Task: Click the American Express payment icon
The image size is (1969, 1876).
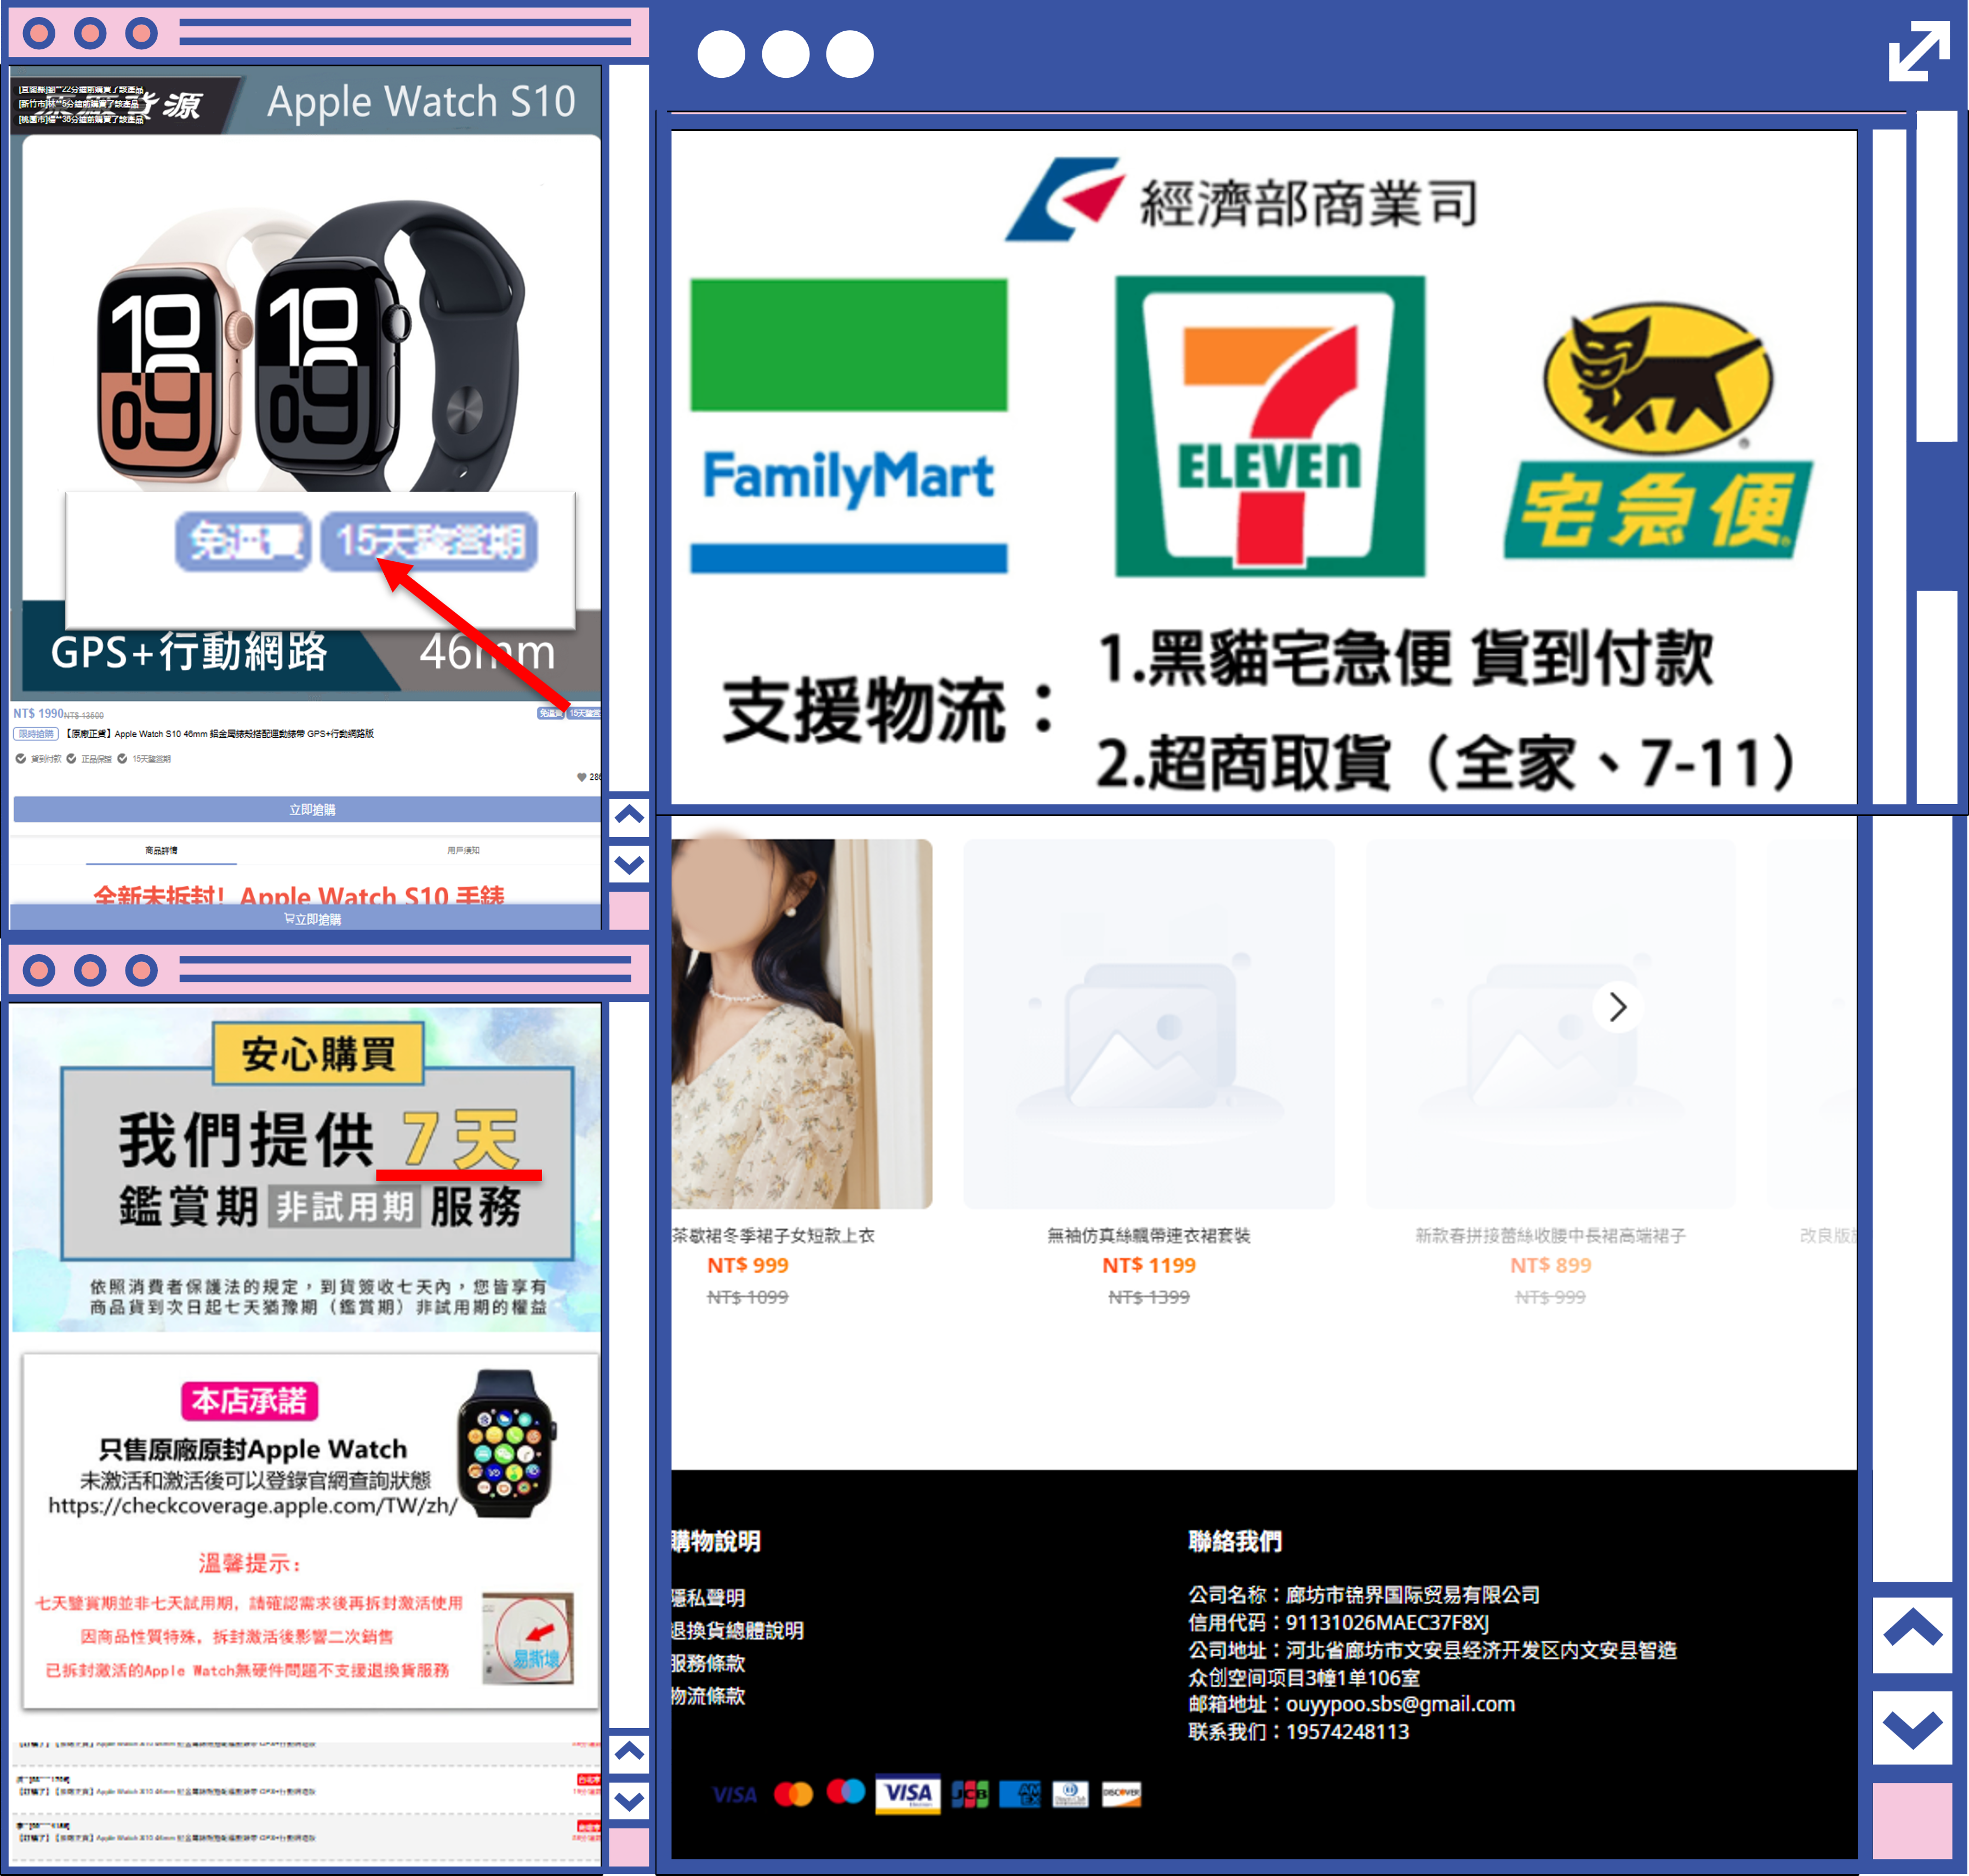Action: tap(1019, 1794)
